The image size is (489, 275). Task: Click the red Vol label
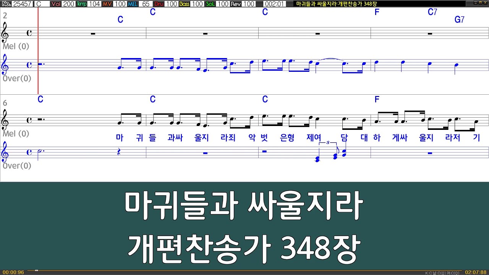[x=56, y=4]
